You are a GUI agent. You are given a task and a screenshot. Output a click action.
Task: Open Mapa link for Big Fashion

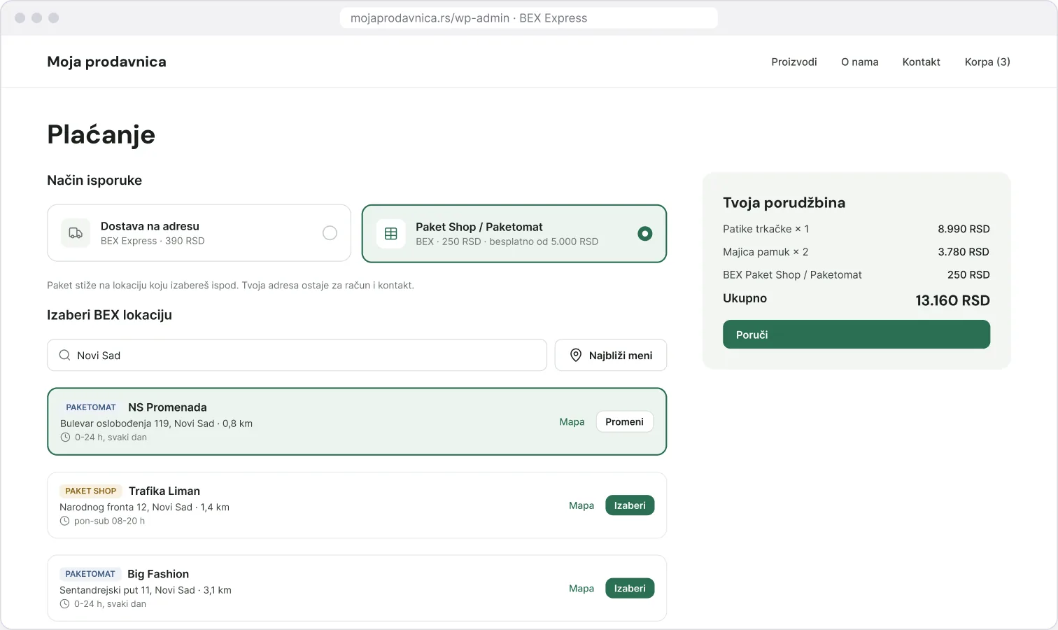coord(581,588)
